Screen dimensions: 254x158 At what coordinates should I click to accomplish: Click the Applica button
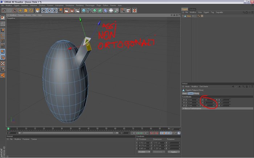tap(174, 152)
